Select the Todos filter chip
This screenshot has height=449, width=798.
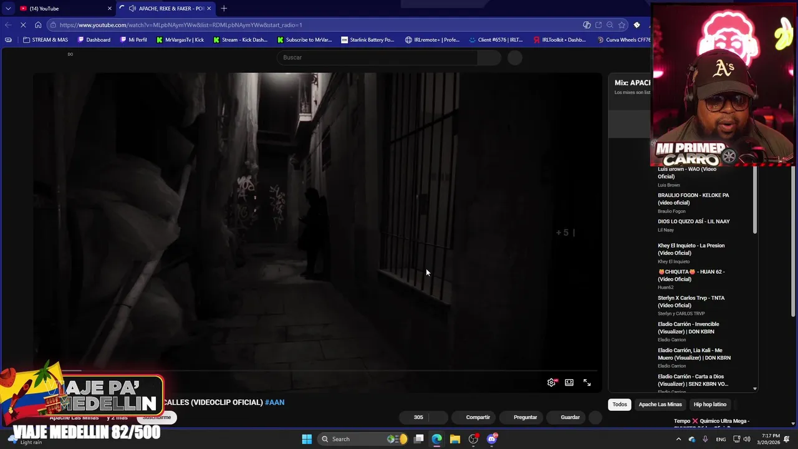tap(620, 404)
